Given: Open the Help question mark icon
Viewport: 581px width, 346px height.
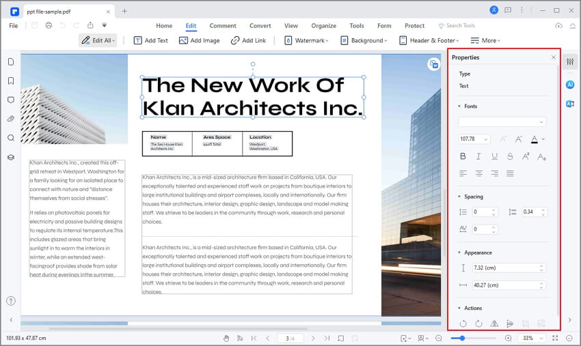Looking at the screenshot, I should coord(11,301).
